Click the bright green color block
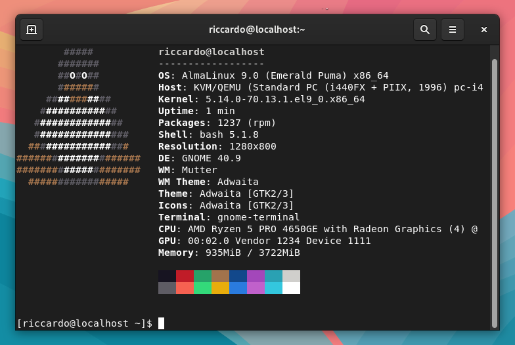This screenshot has height=345, width=515. pos(202,288)
